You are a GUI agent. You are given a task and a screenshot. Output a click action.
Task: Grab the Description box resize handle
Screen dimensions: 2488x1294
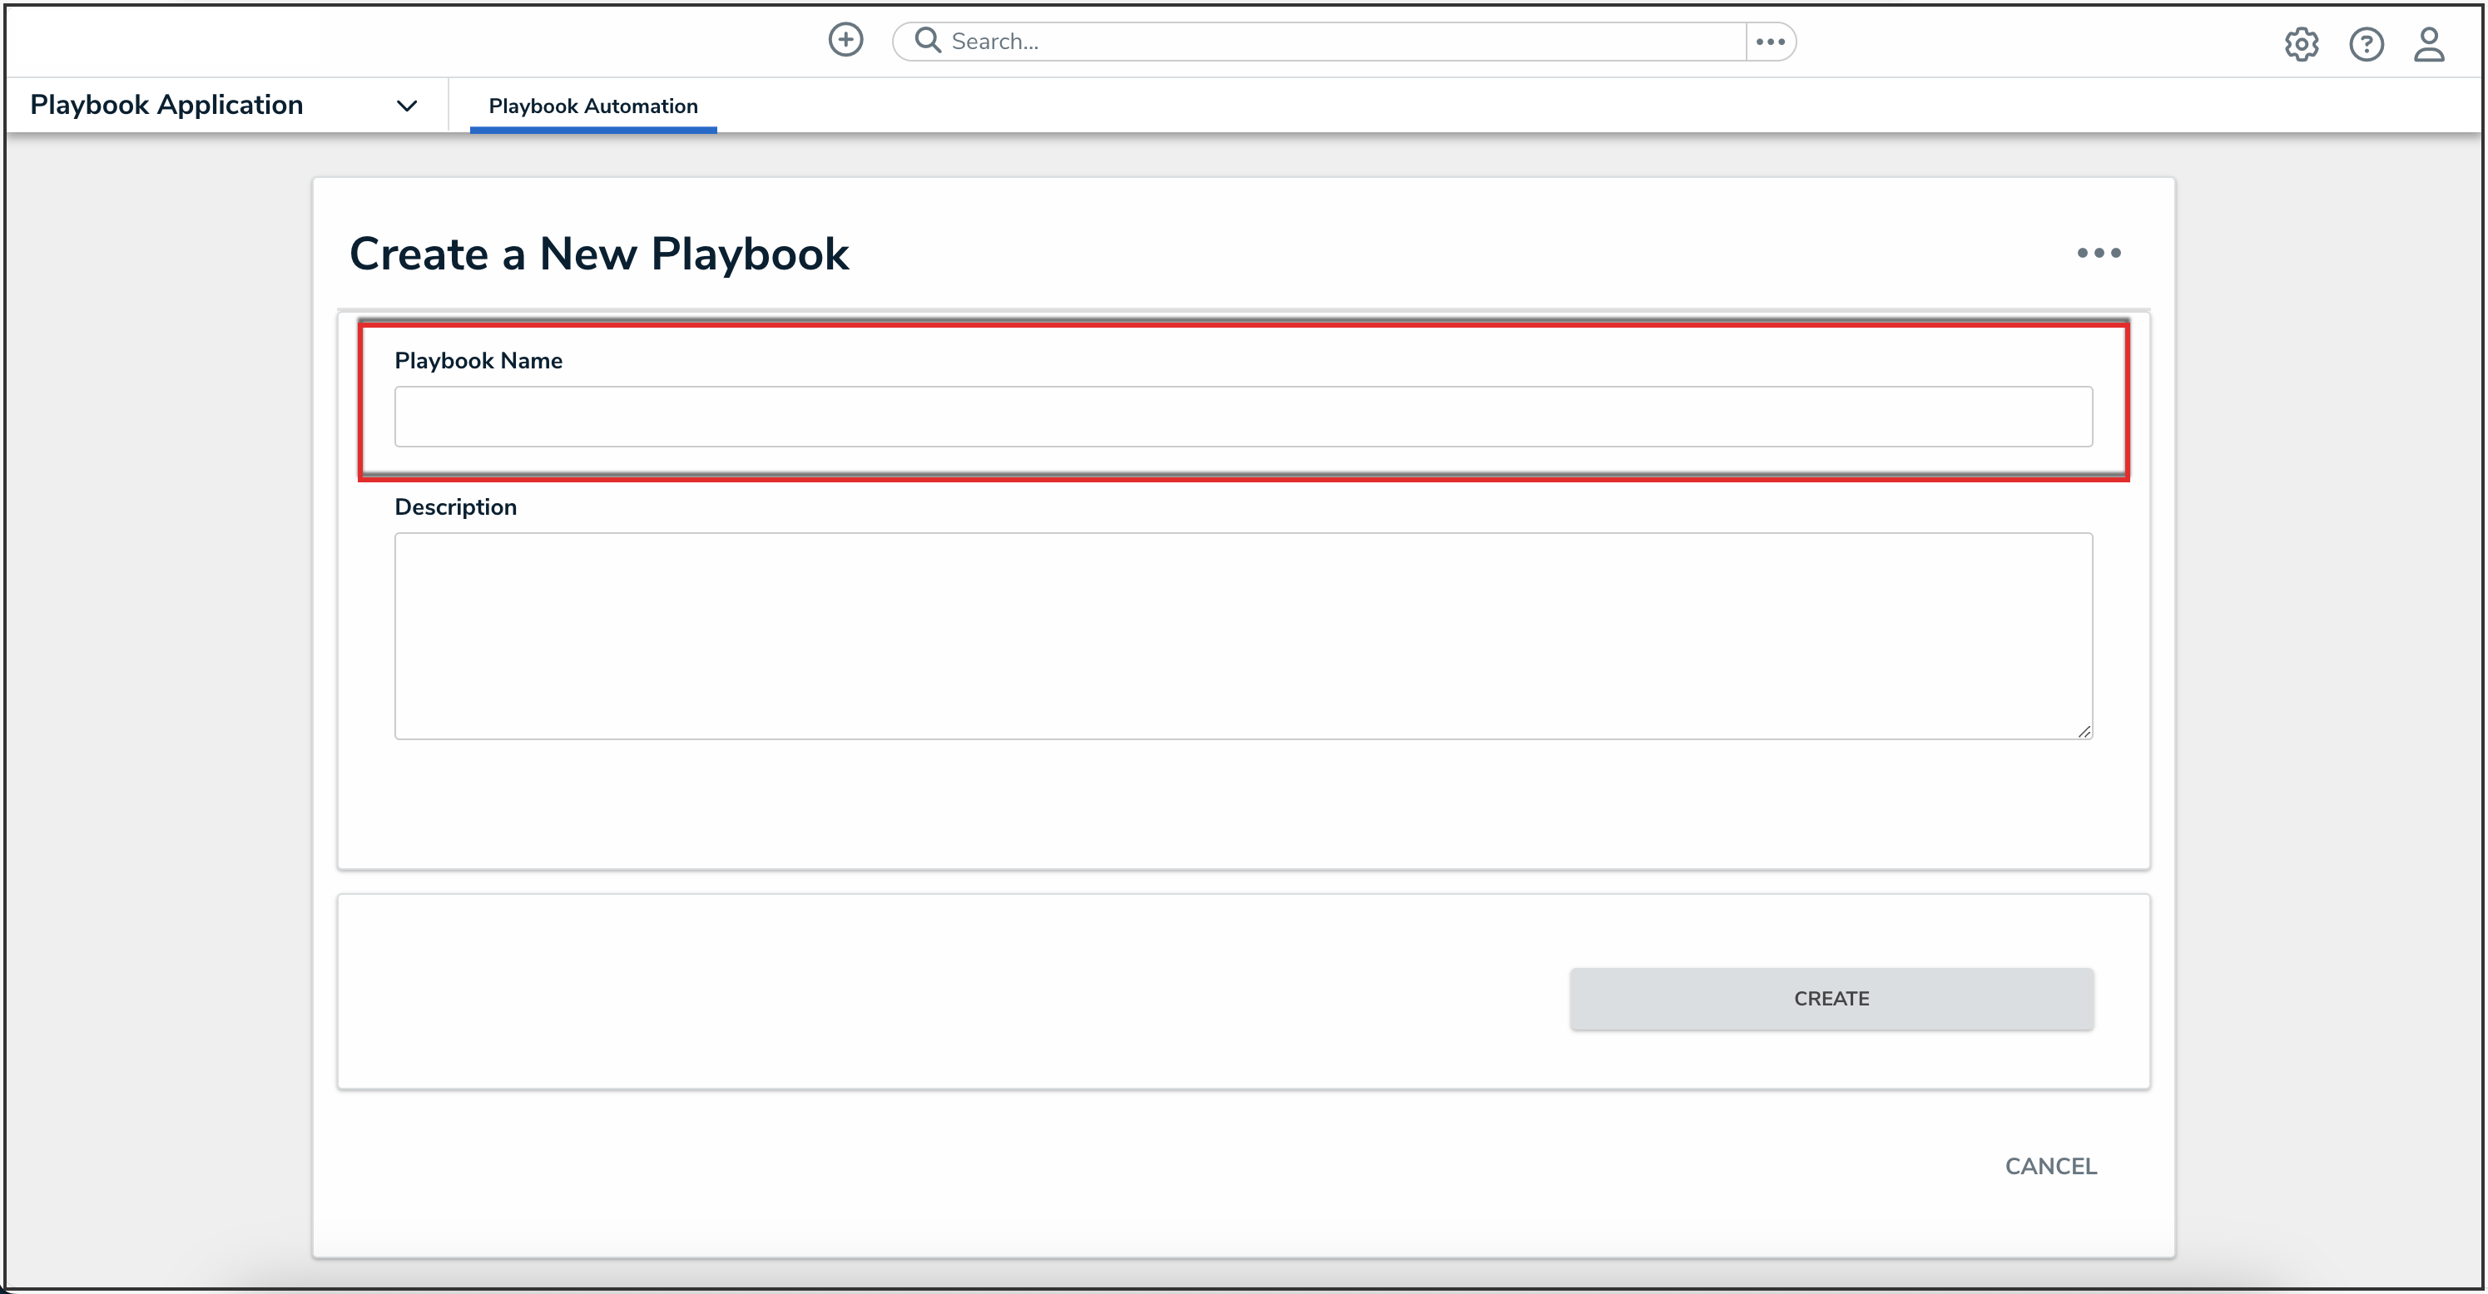[x=2084, y=733]
